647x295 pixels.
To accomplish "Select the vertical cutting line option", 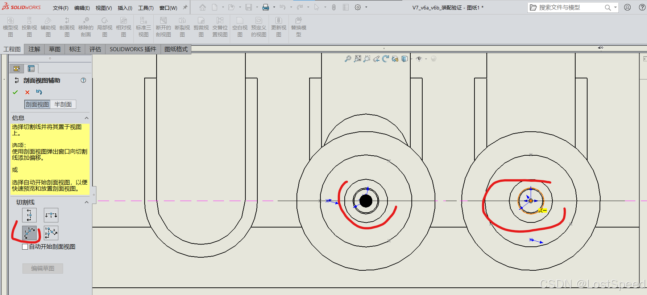I will click(29, 215).
